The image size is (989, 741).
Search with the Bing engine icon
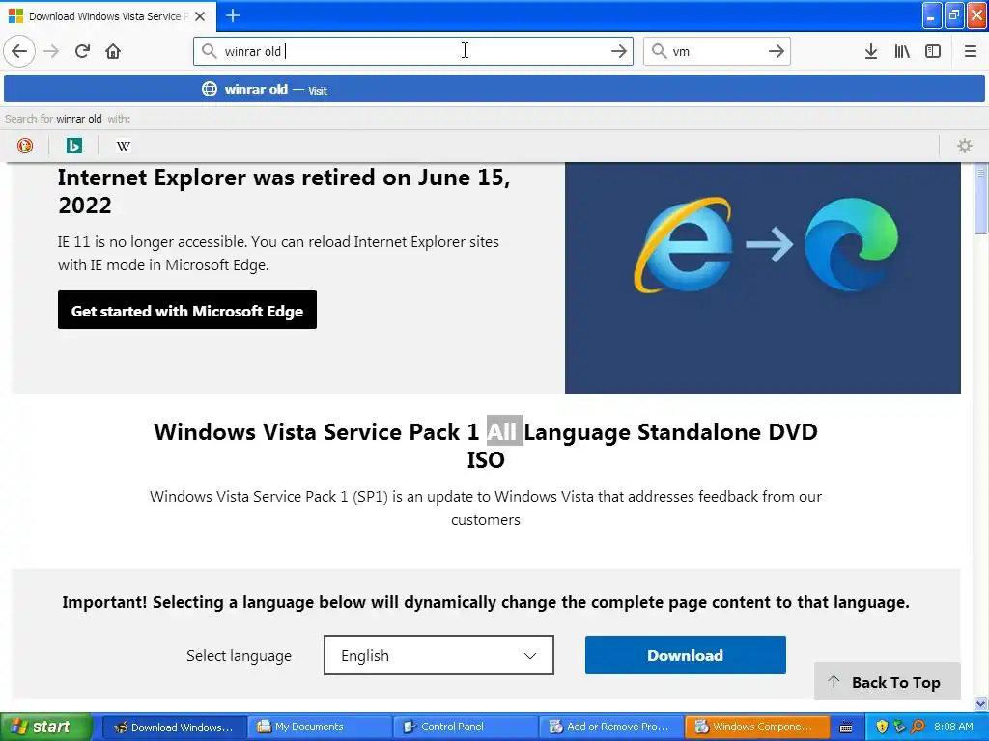73,147
